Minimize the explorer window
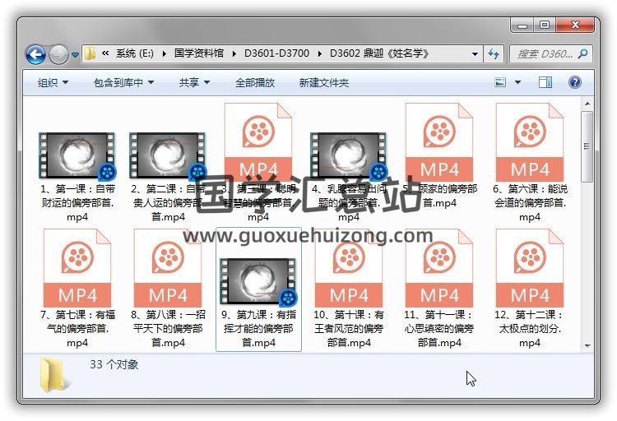The image size is (617, 421). (x=522, y=25)
